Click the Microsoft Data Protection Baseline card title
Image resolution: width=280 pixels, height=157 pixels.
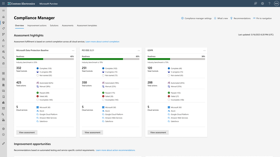(32, 50)
